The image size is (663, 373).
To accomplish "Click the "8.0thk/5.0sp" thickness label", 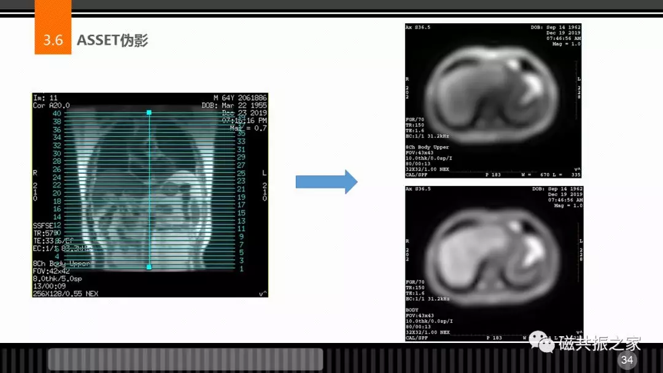I will (x=57, y=279).
